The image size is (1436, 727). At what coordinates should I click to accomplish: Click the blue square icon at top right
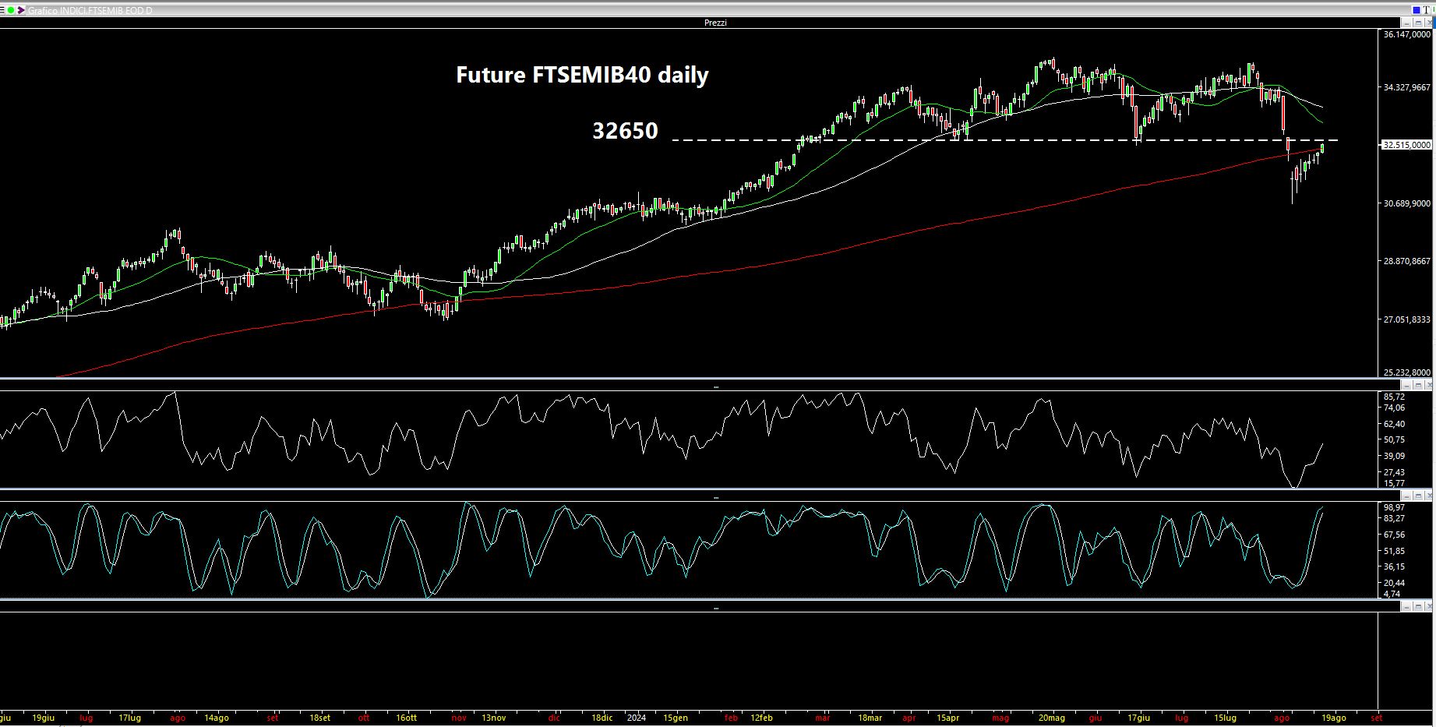[1417, 10]
